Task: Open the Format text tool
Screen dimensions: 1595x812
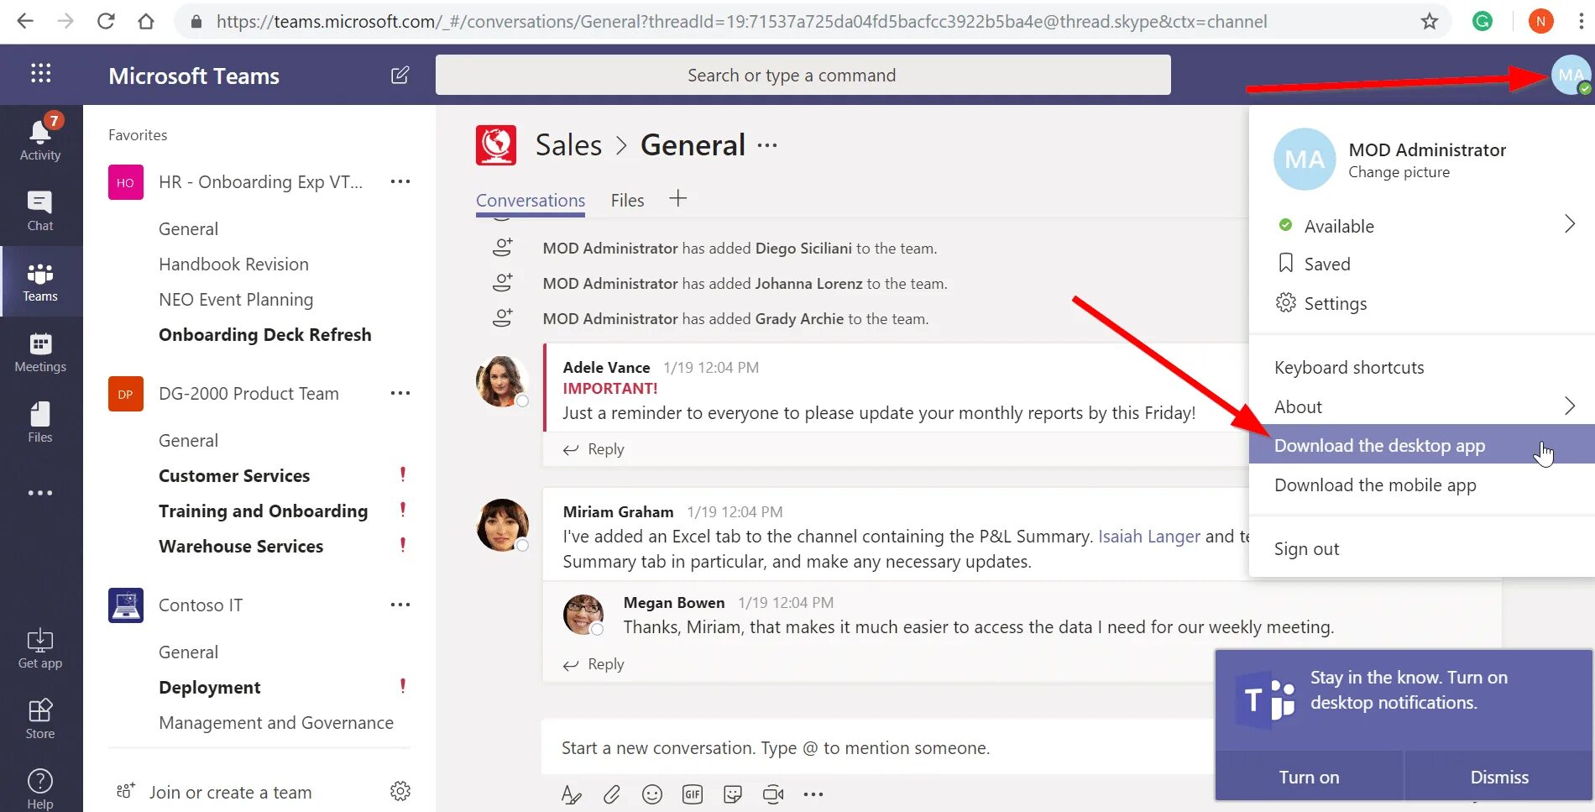Action: 572,794
